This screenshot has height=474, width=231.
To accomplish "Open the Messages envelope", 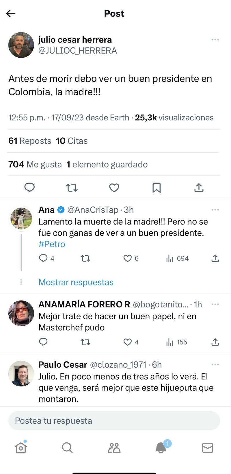I will pyautogui.click(x=208, y=448).
